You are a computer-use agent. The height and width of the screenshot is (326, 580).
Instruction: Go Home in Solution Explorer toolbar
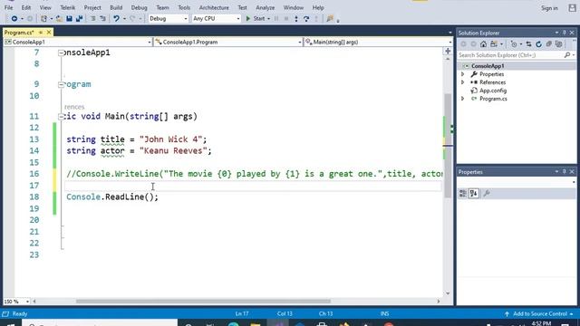click(483, 44)
